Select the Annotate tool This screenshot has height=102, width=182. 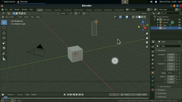click(4, 54)
